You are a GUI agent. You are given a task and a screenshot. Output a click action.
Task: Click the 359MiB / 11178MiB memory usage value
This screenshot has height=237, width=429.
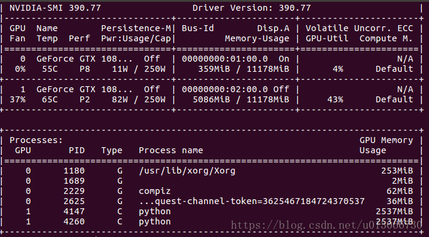(x=244, y=69)
